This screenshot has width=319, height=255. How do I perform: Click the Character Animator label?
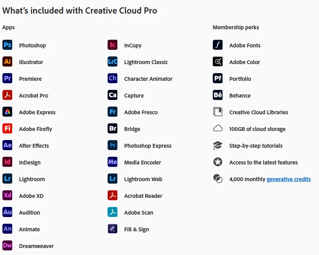click(x=148, y=79)
